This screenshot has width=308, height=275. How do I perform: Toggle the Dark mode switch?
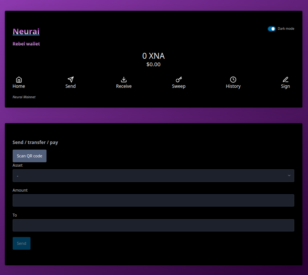(271, 29)
